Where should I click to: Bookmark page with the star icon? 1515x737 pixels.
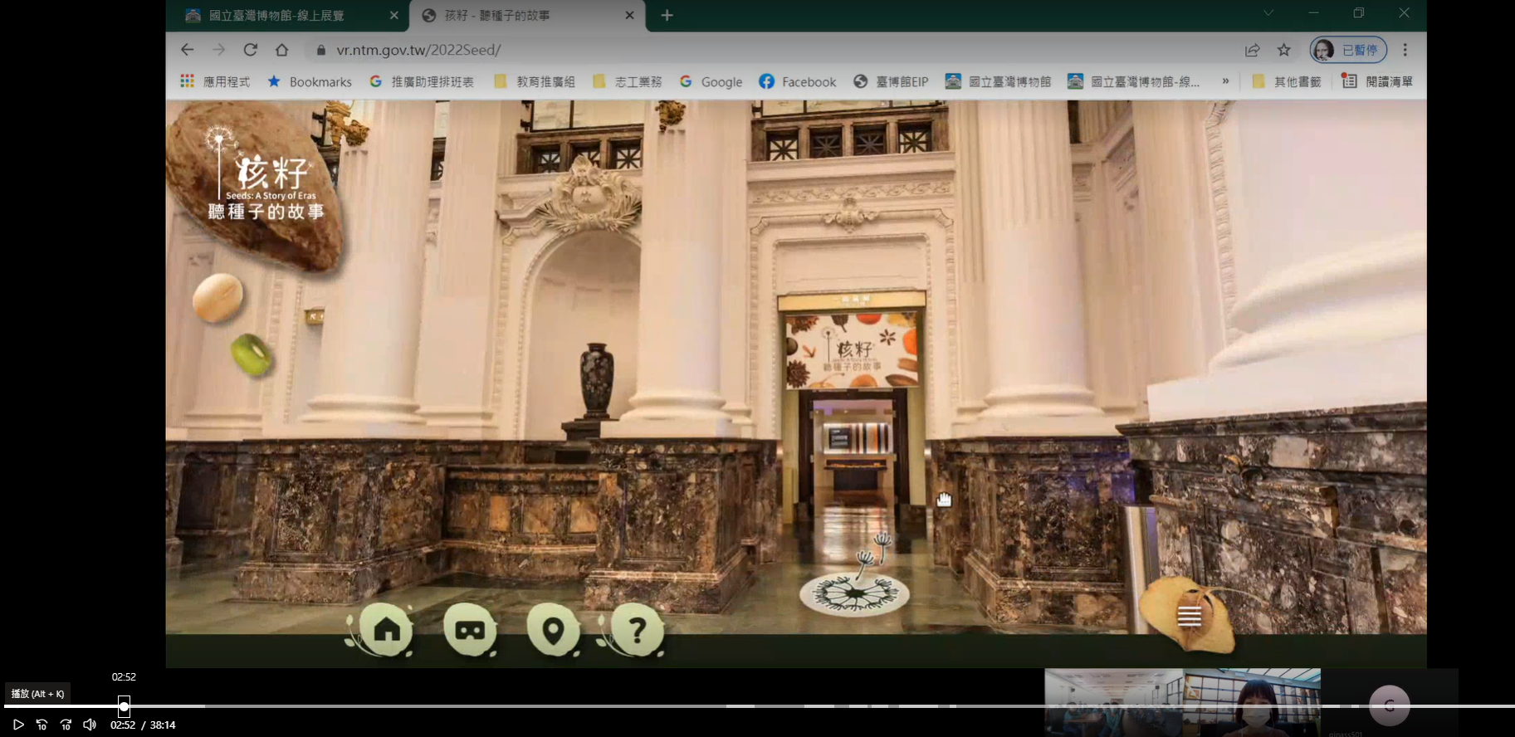click(x=1284, y=50)
